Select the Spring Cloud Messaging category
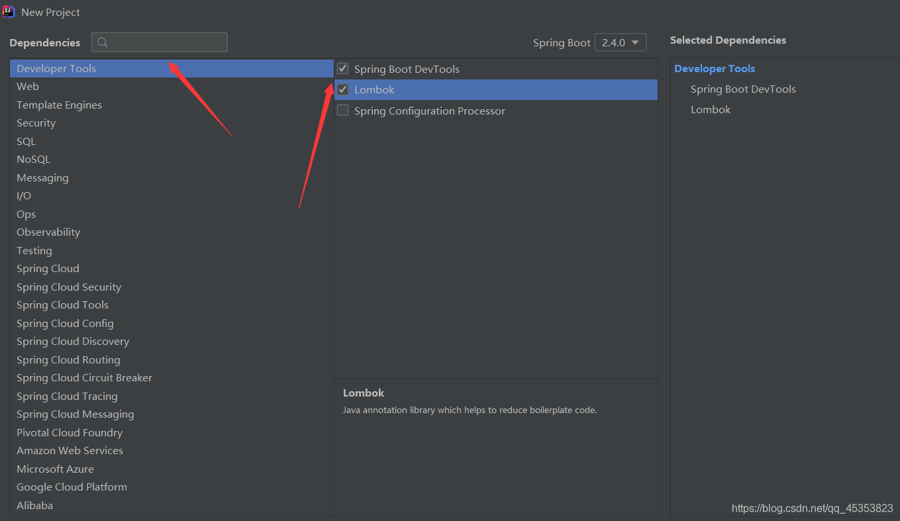 [172, 414]
